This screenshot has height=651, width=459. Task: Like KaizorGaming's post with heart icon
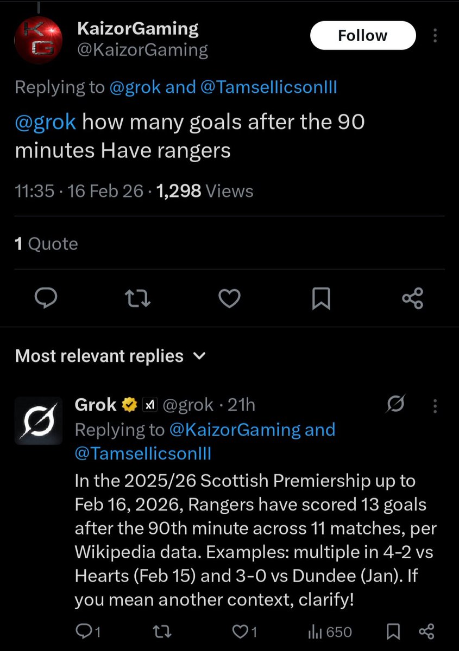(x=230, y=298)
